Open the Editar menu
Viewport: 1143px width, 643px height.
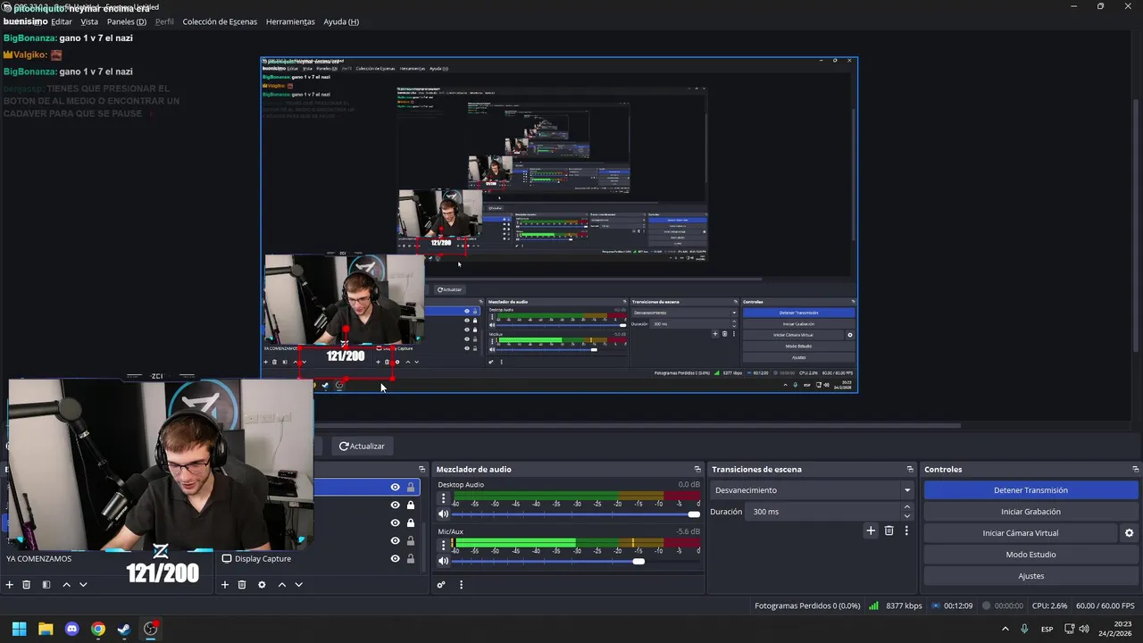click(62, 21)
